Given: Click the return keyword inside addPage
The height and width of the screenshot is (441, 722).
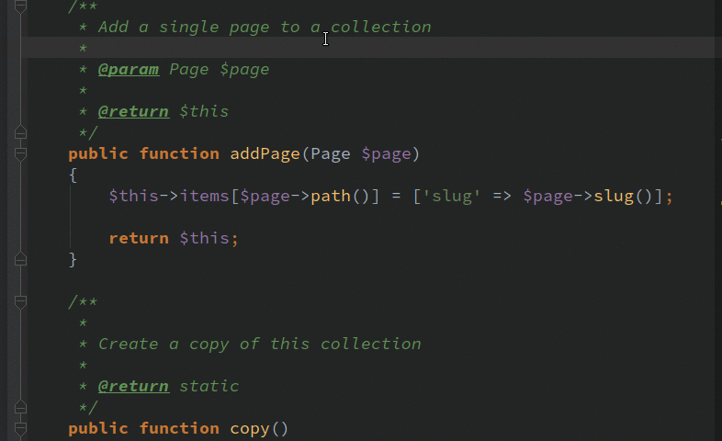Looking at the screenshot, I should pos(139,239).
